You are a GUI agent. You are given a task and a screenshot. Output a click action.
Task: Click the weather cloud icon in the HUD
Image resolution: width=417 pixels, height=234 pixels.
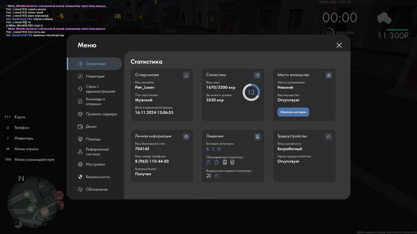(x=384, y=18)
